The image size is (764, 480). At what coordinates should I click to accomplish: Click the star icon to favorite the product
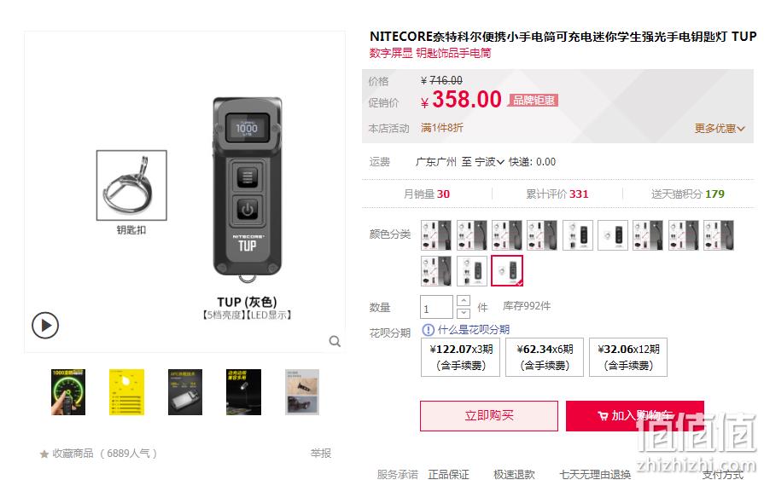pyautogui.click(x=44, y=454)
